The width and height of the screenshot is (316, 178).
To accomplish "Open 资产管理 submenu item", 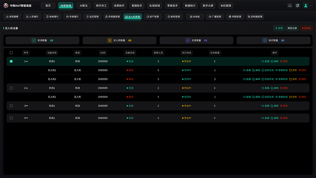I will [153, 17].
